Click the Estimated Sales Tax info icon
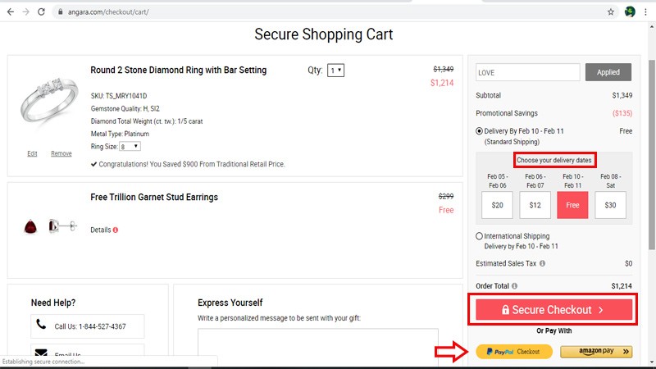 pos(543,264)
